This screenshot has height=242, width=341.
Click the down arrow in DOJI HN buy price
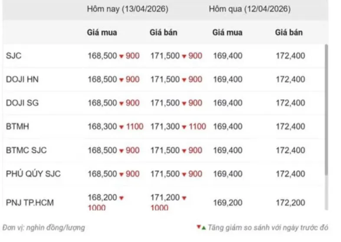click(122, 80)
